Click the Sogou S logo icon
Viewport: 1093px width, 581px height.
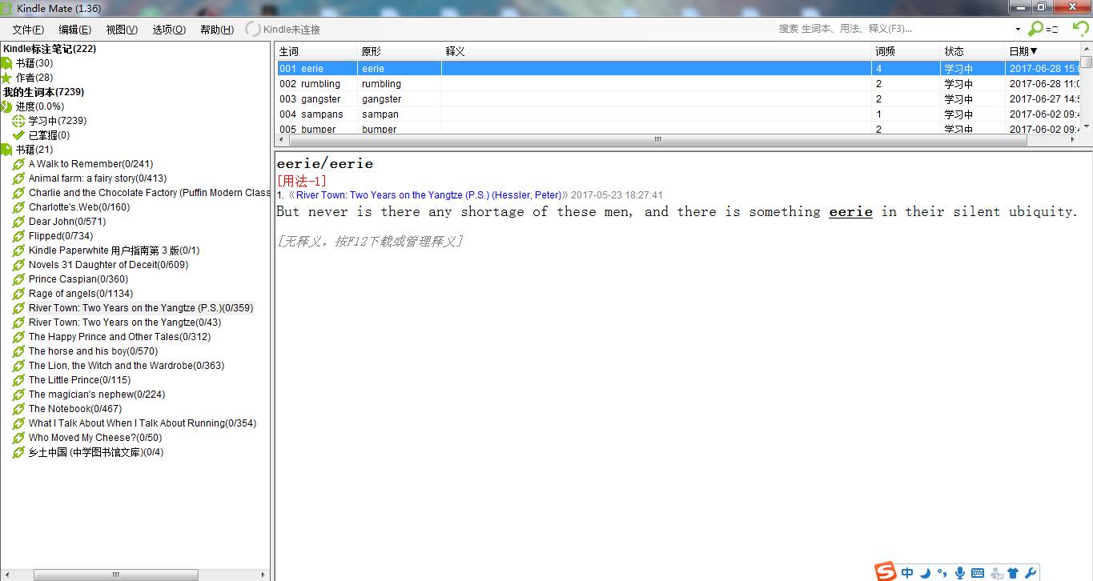click(x=885, y=572)
